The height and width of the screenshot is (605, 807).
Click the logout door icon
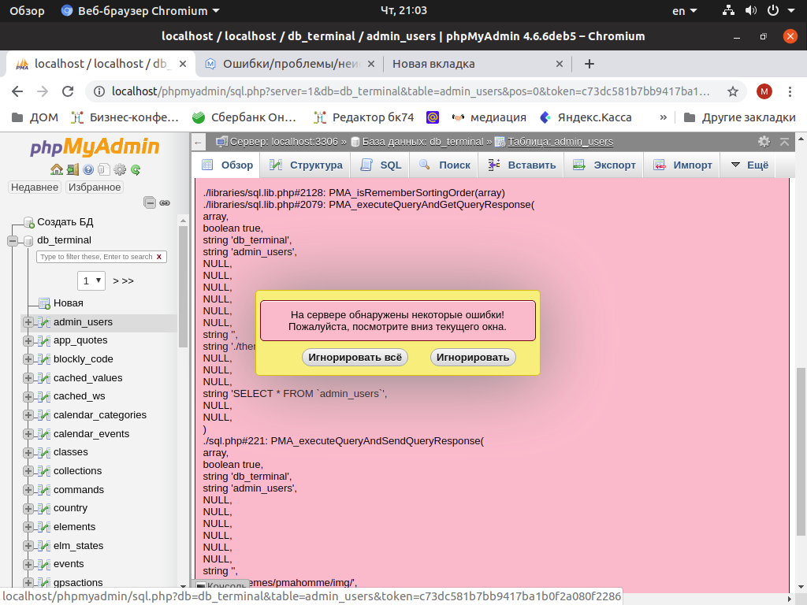click(x=72, y=169)
